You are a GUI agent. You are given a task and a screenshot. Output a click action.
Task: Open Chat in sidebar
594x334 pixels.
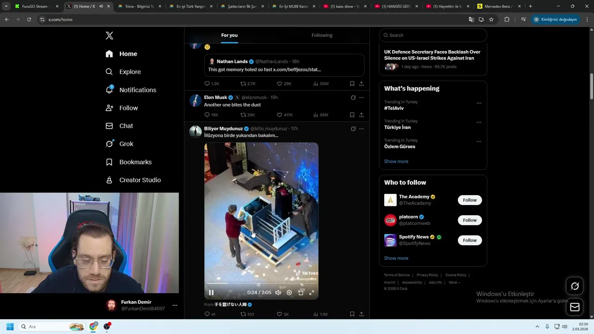[x=119, y=126]
